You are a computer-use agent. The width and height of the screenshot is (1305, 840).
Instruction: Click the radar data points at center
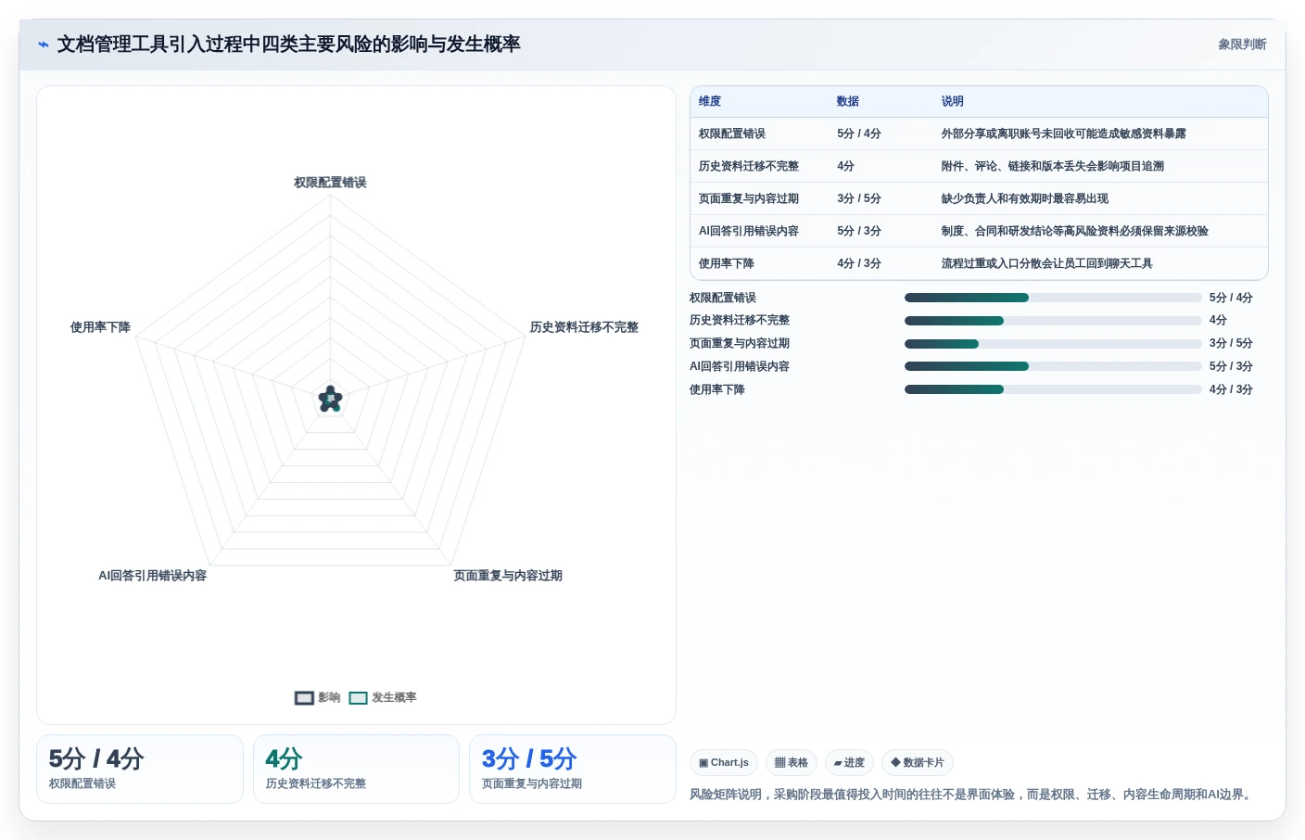pyautogui.click(x=330, y=400)
